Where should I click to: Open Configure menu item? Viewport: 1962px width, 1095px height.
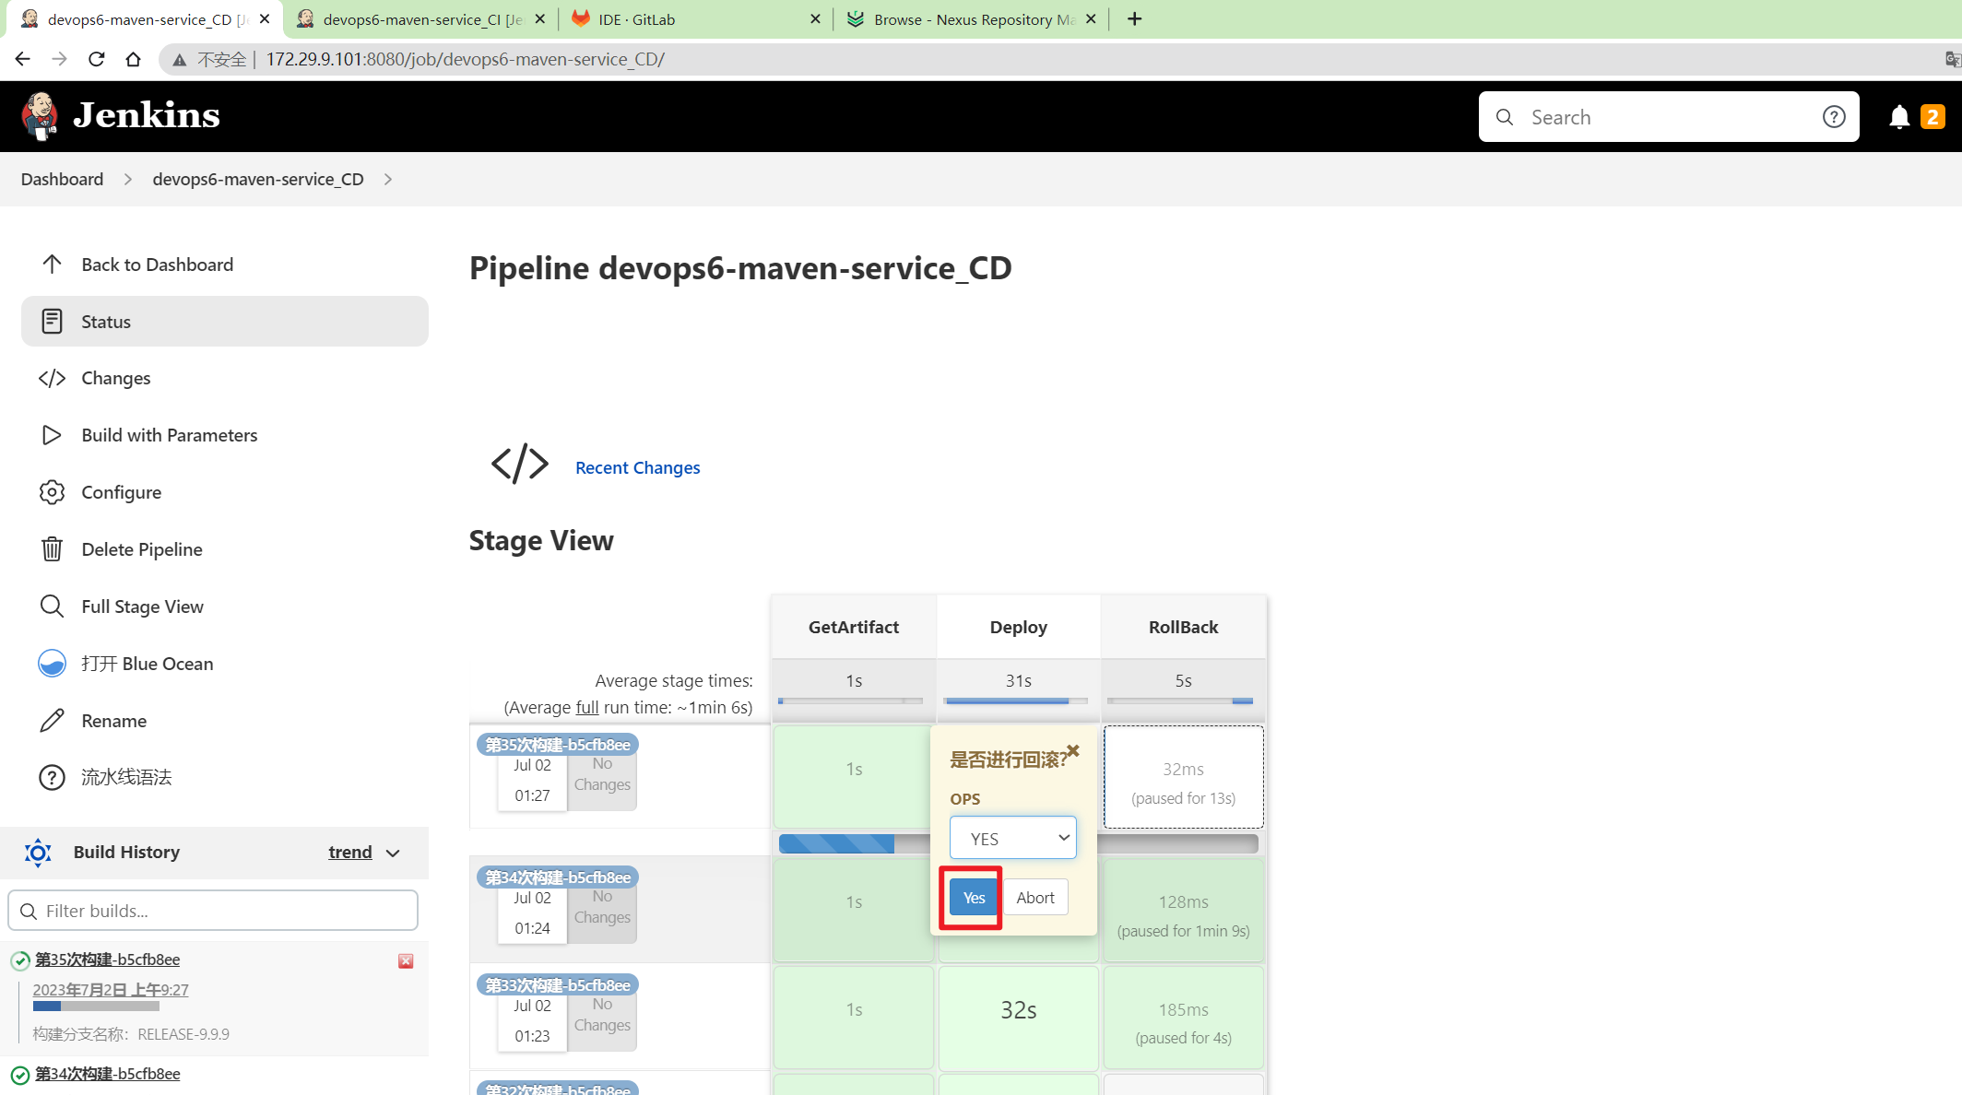(x=122, y=492)
